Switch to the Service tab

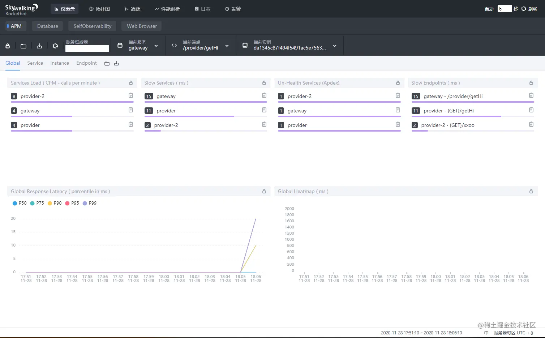35,63
